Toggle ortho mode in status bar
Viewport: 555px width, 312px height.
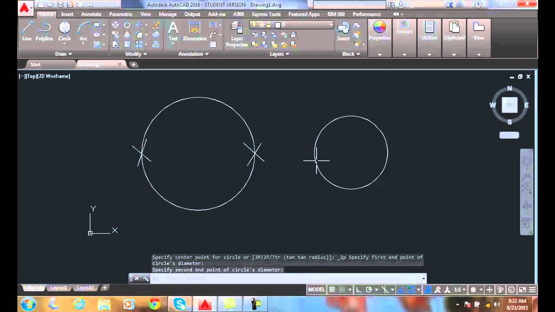click(x=359, y=289)
